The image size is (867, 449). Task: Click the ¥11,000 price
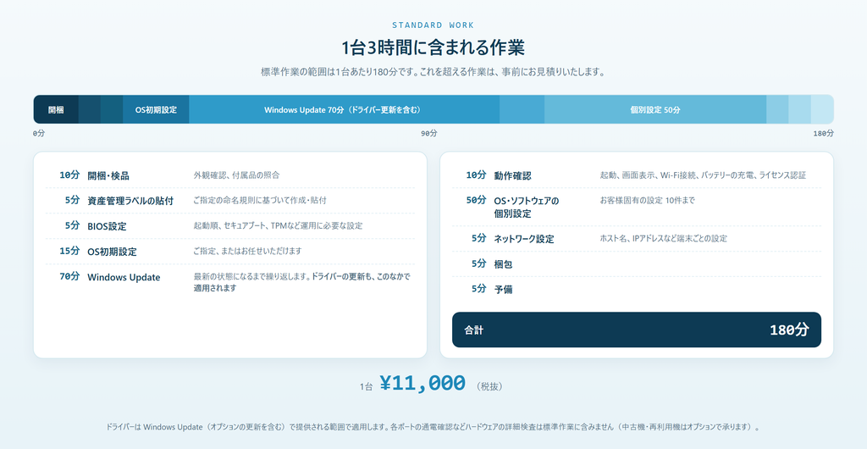pyautogui.click(x=422, y=383)
